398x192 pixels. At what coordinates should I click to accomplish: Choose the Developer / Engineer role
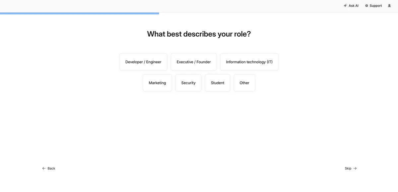pos(143,62)
